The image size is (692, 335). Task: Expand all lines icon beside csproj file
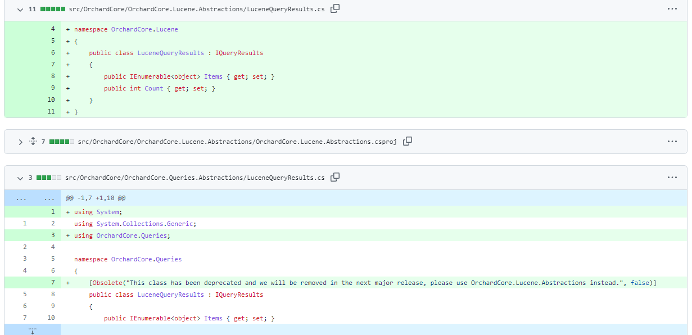33,142
